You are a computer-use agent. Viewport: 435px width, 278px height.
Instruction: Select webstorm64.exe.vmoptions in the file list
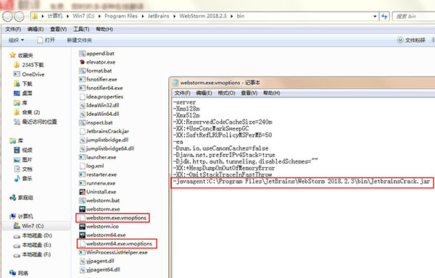pos(117,244)
